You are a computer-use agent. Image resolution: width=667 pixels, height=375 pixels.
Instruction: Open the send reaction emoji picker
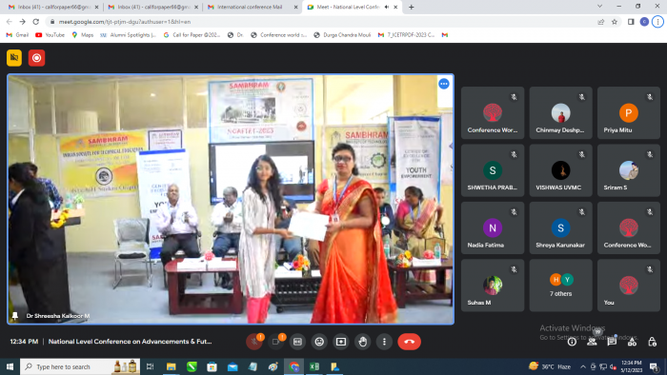click(x=319, y=342)
